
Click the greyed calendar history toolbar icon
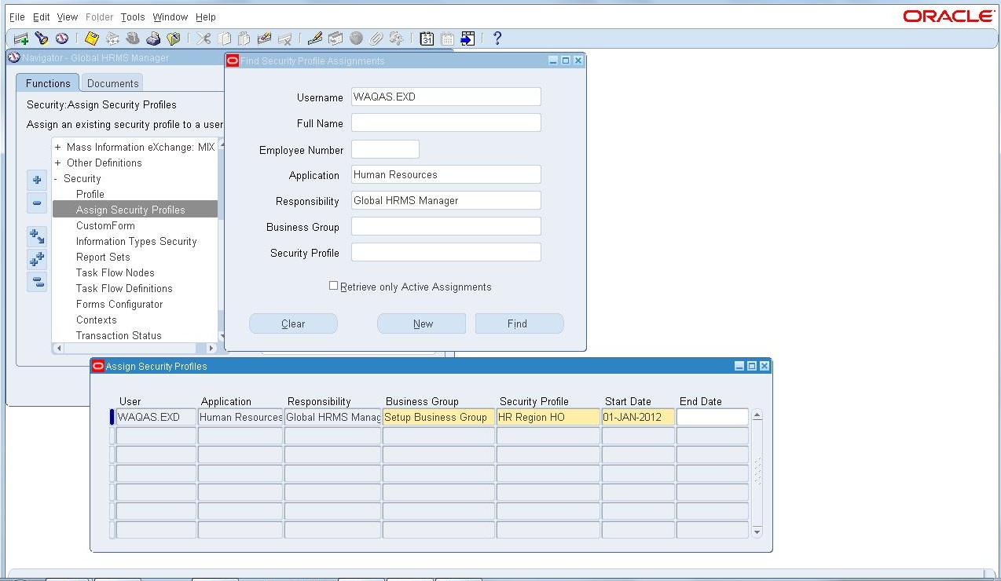pos(447,38)
